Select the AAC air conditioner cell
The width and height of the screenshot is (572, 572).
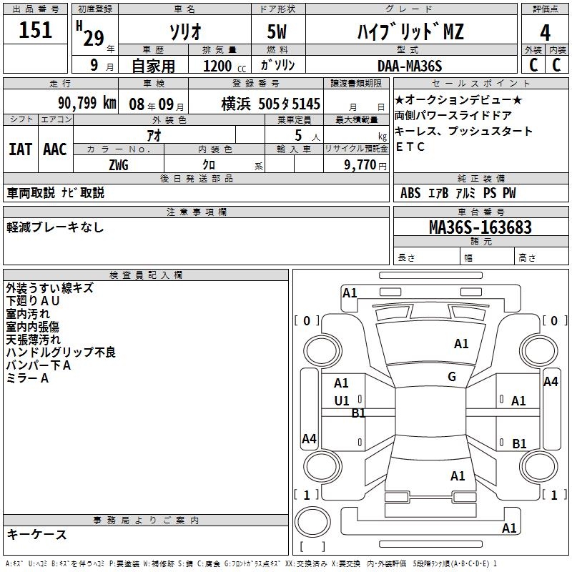click(x=55, y=149)
